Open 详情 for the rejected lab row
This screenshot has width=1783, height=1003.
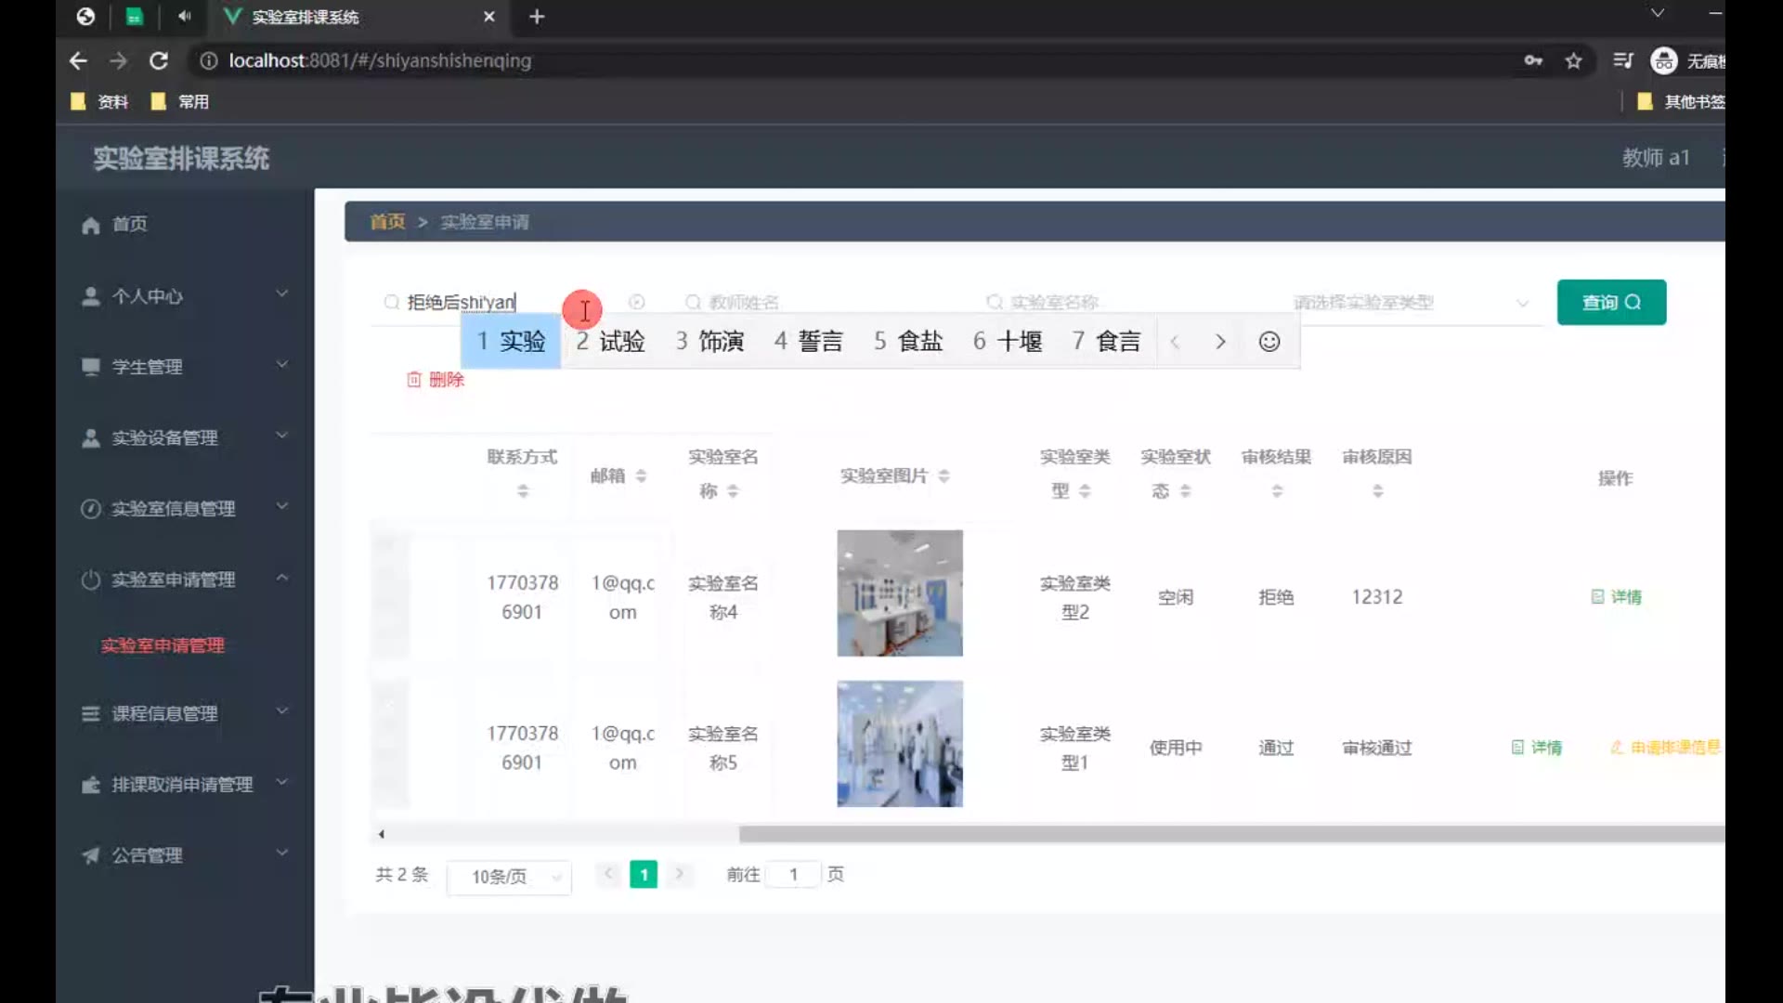click(x=1617, y=596)
